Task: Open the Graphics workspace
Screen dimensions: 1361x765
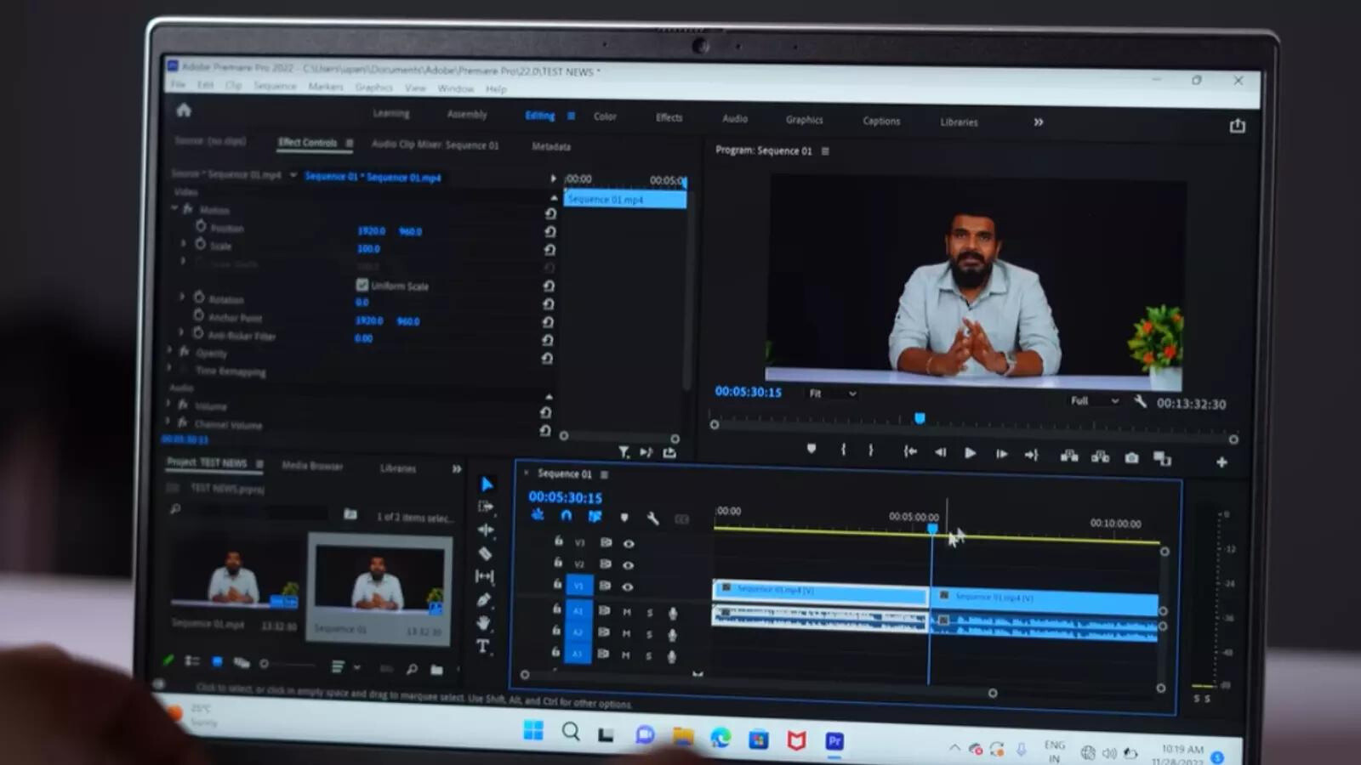Action: [804, 120]
